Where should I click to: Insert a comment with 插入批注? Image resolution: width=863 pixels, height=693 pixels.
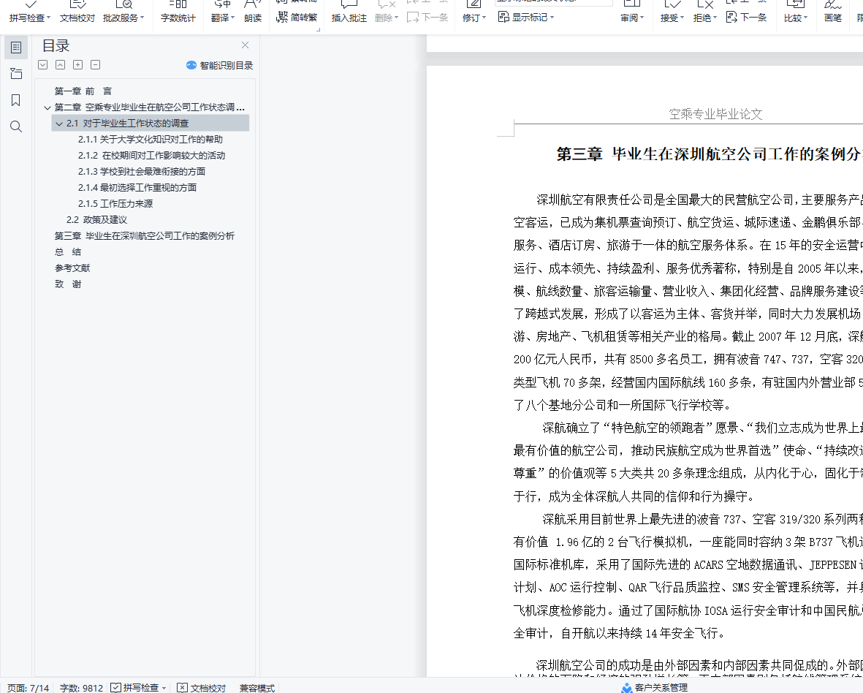(349, 12)
